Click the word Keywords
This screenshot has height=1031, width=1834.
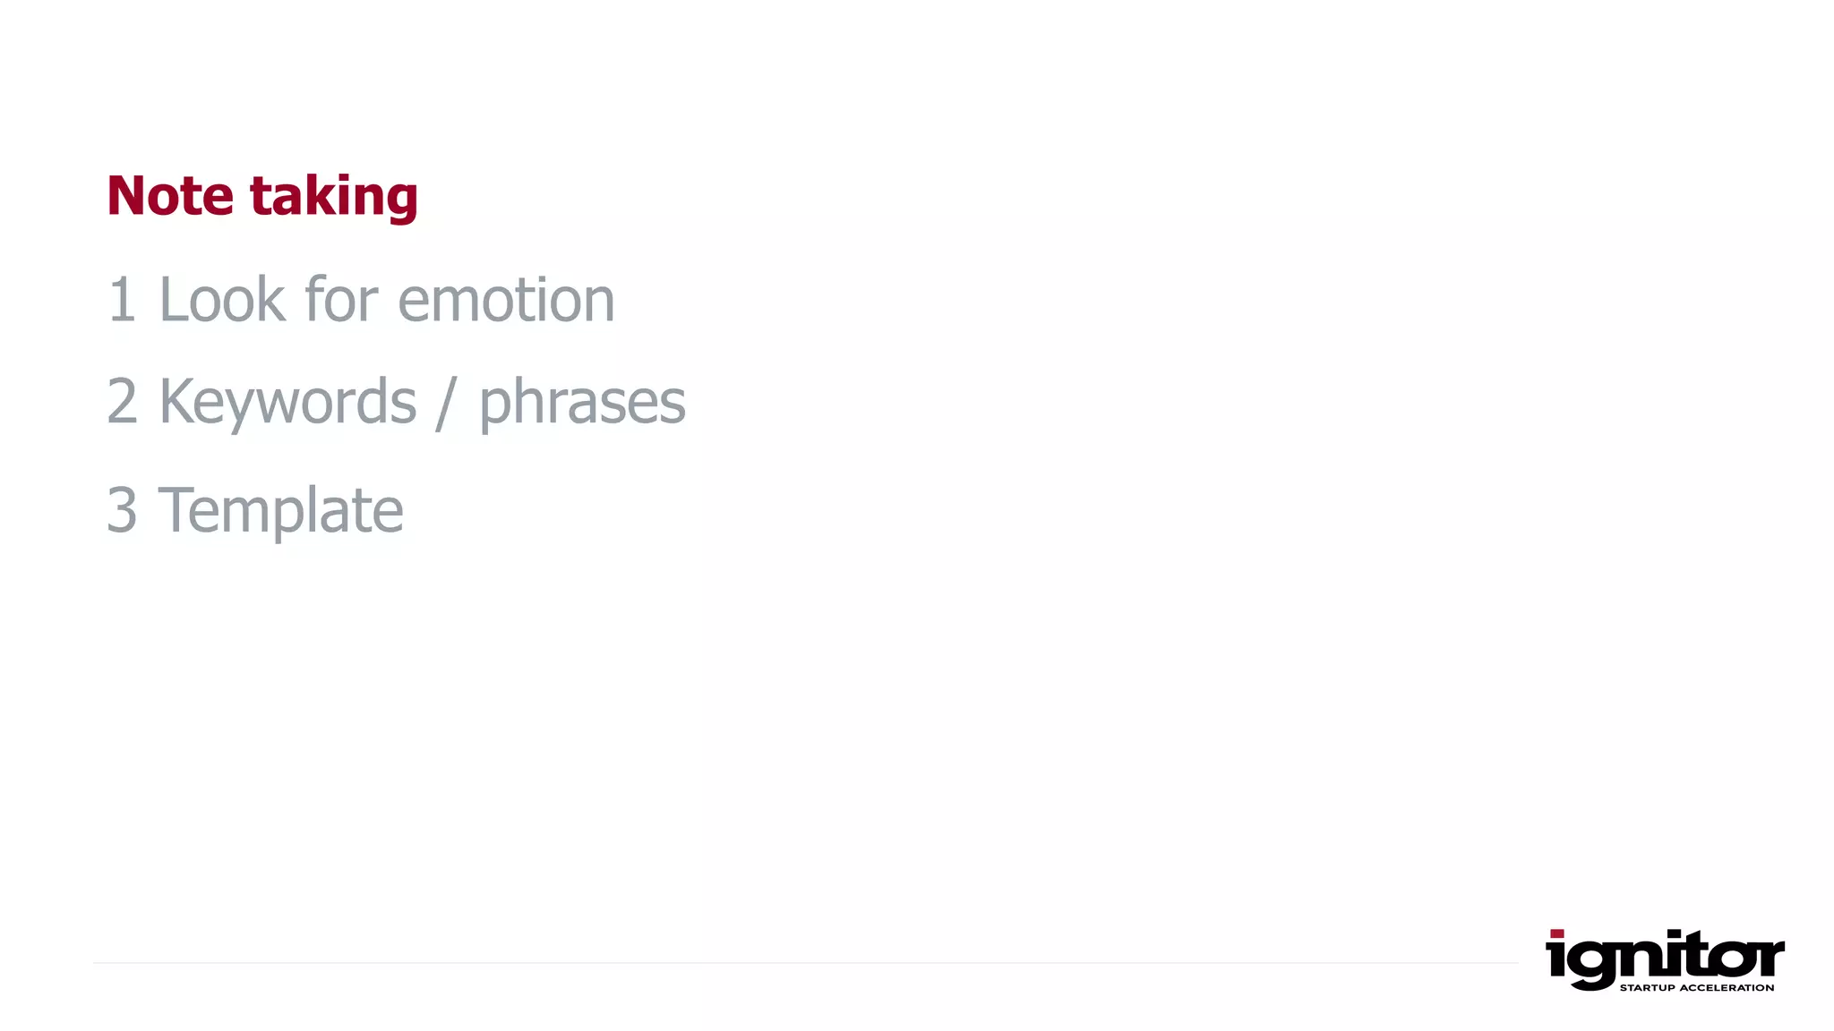287,404
